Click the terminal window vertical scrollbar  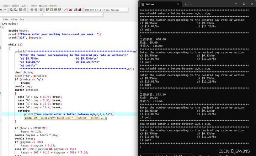(255, 74)
